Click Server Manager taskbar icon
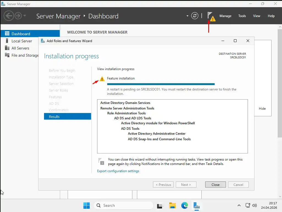This screenshot has height=212, width=282. (196, 206)
